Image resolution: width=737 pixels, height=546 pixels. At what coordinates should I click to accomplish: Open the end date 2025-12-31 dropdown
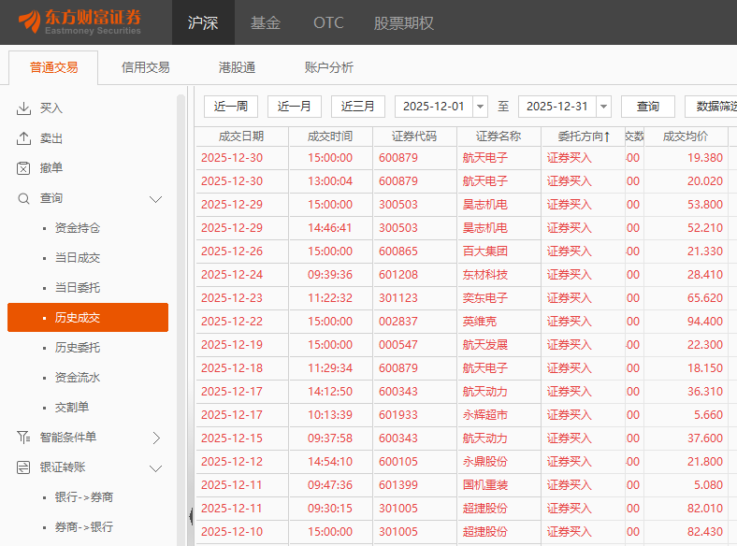603,107
